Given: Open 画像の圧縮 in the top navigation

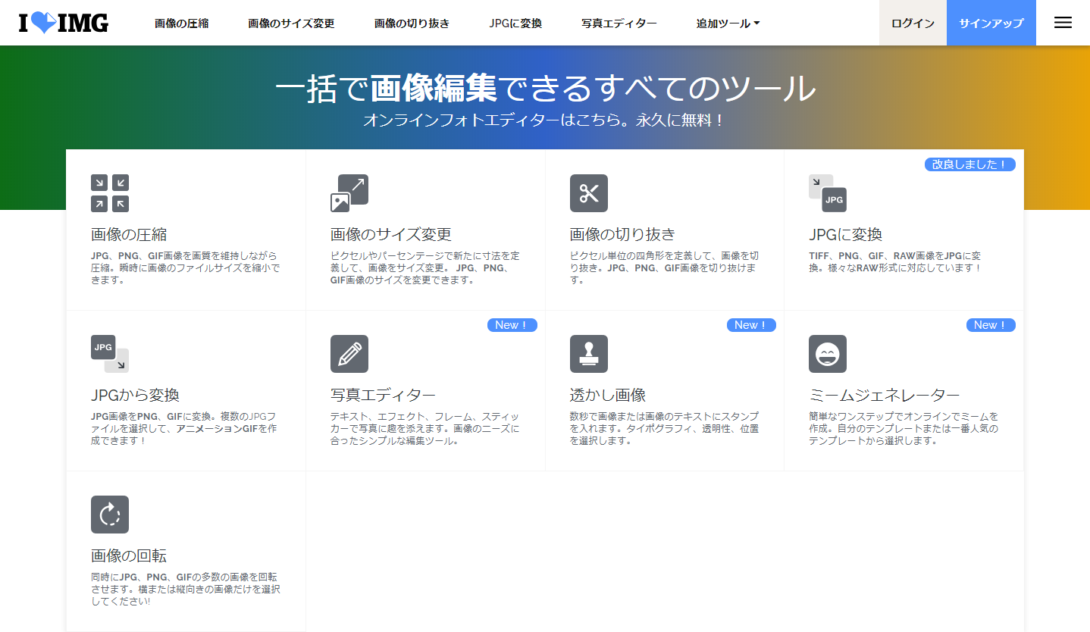Looking at the screenshot, I should tap(182, 23).
